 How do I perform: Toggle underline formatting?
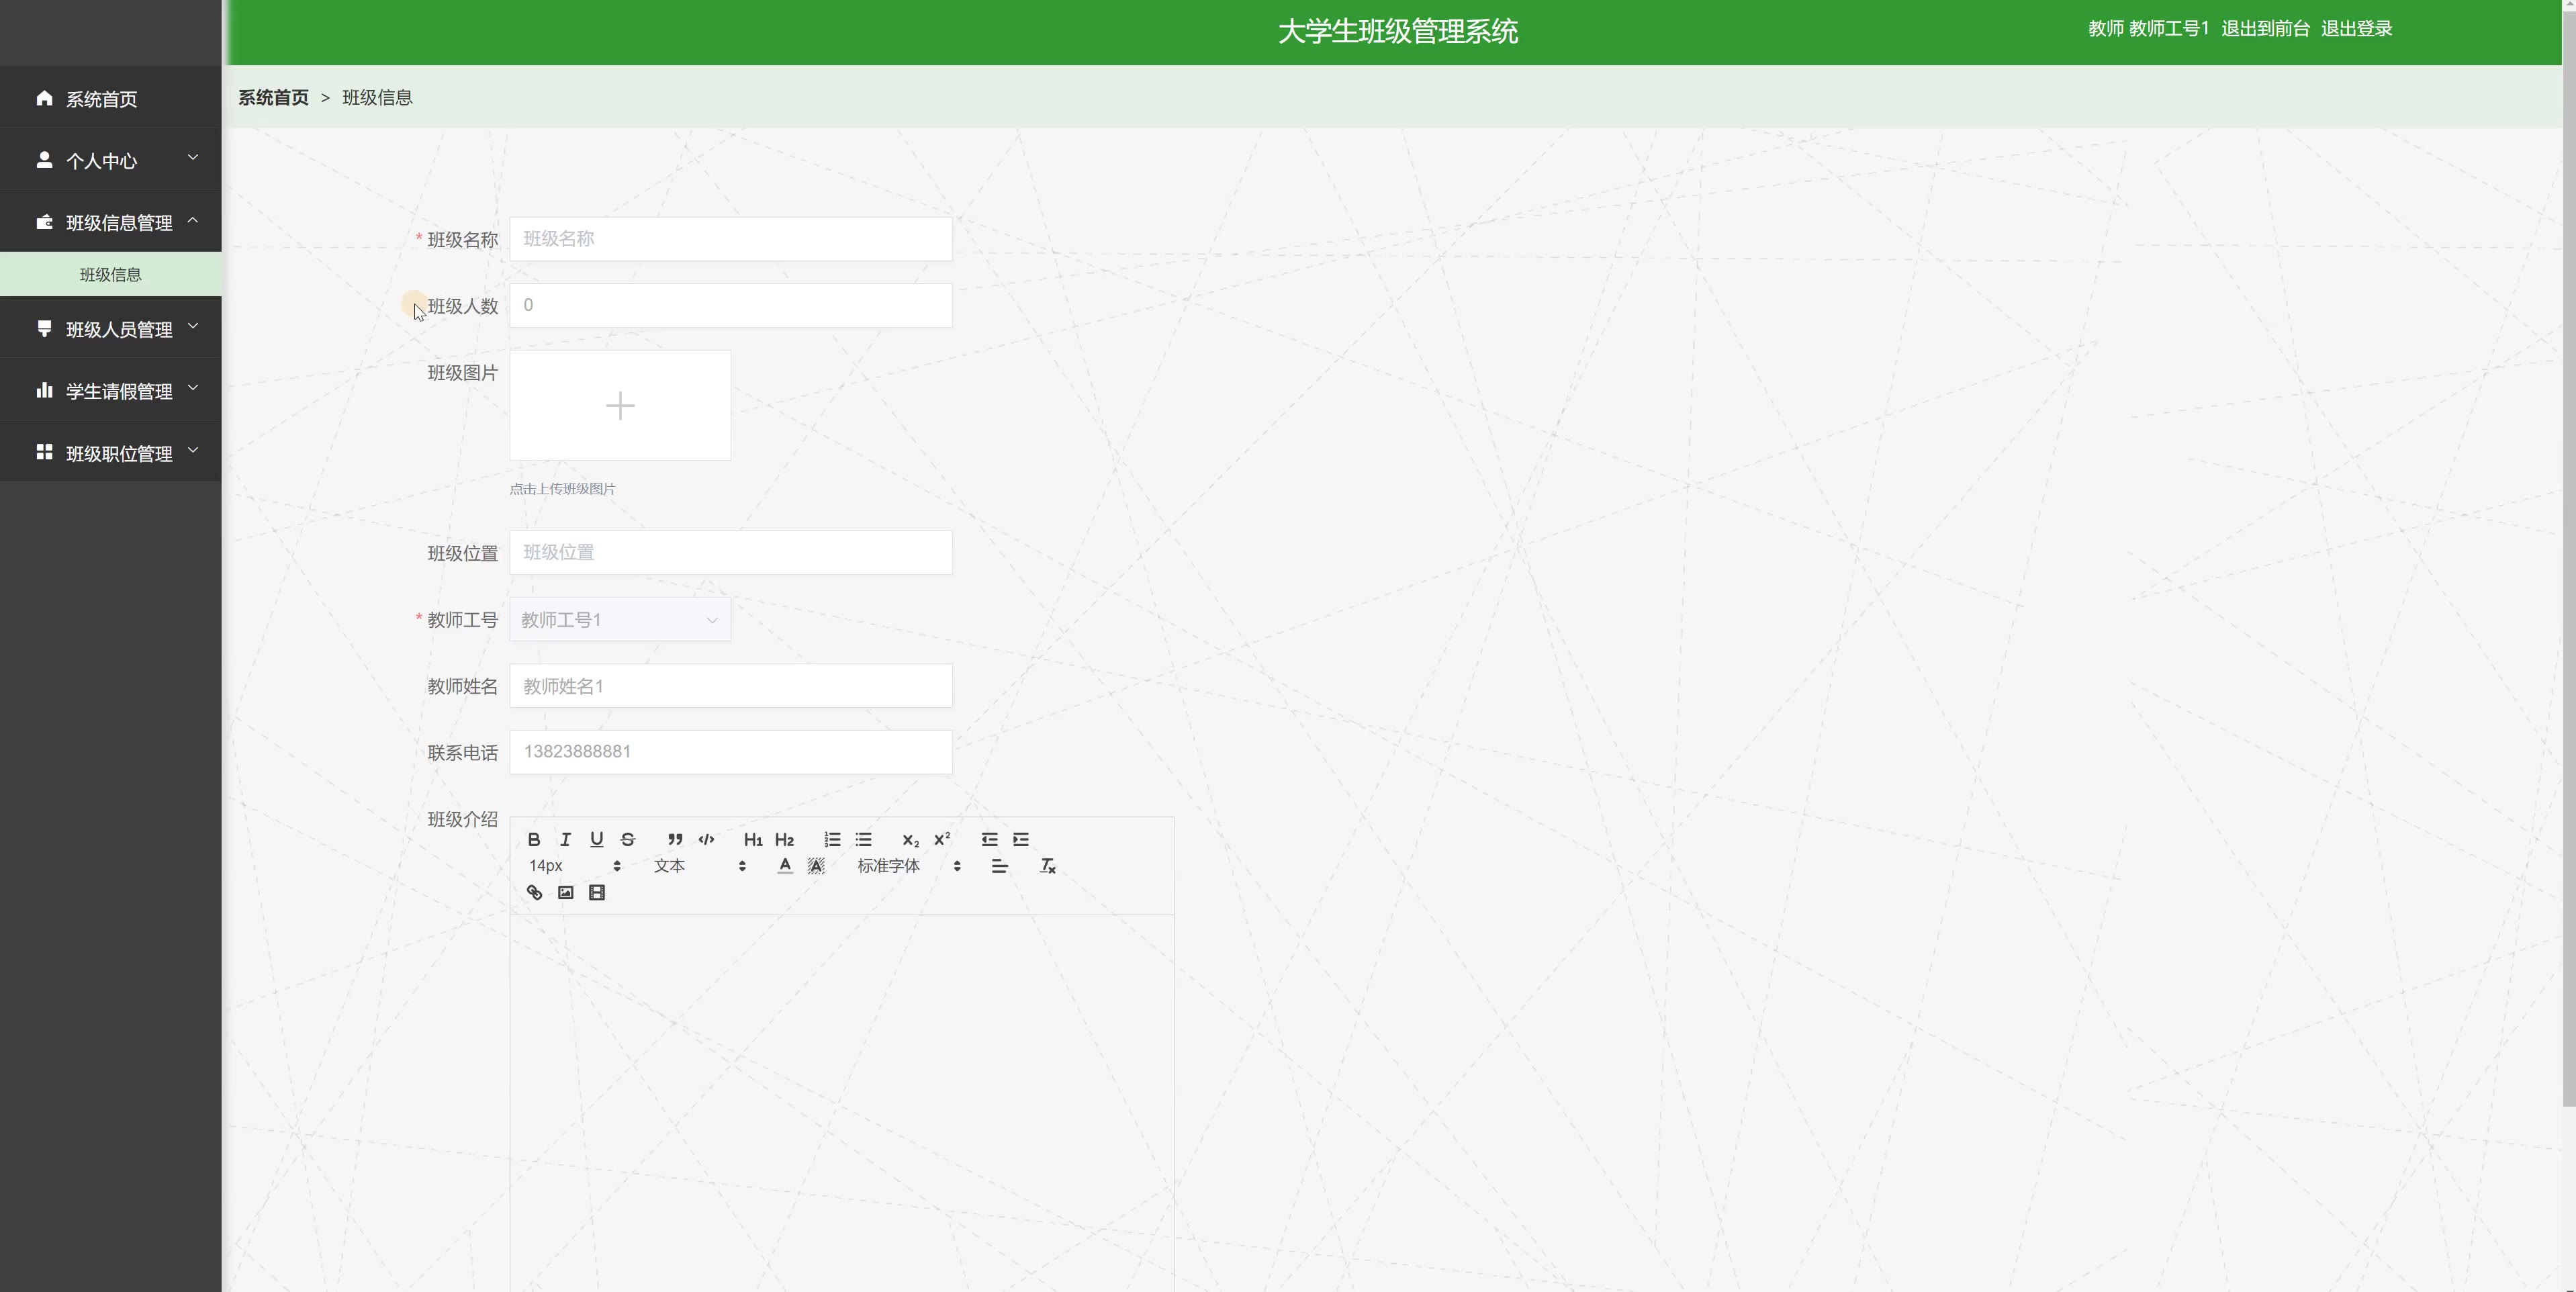click(597, 839)
